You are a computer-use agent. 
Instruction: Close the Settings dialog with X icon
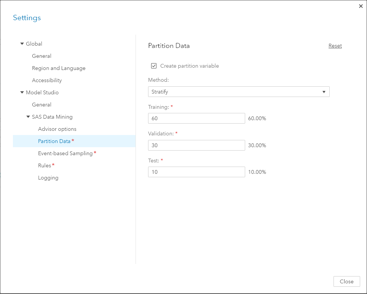pos(361,6)
